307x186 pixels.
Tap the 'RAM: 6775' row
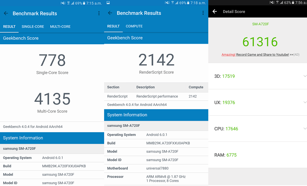pos(258,155)
